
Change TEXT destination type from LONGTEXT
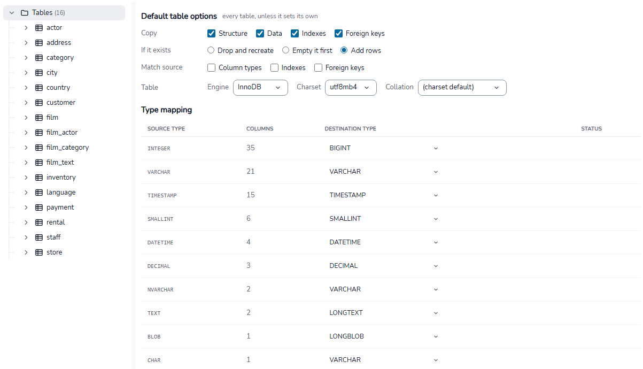(384, 313)
